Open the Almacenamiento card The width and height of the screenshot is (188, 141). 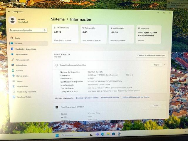click(65, 34)
